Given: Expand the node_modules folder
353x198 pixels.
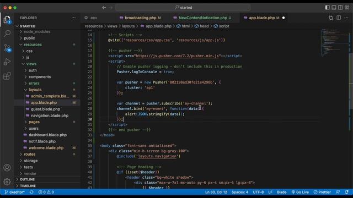Looking at the screenshot, I should (x=47, y=32).
